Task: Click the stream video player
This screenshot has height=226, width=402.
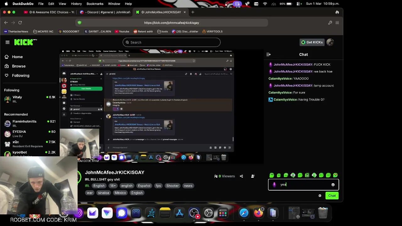Action: 162,107
